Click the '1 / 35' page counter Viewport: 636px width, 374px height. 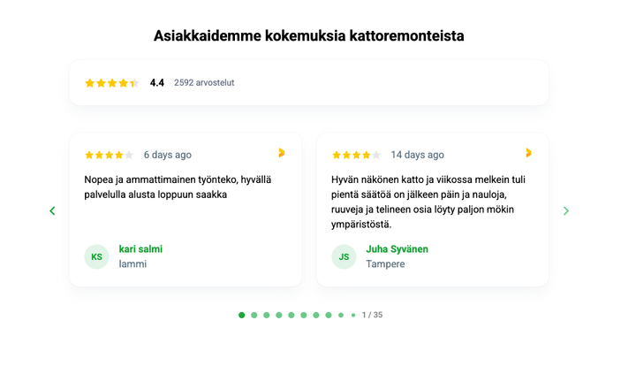click(x=372, y=315)
